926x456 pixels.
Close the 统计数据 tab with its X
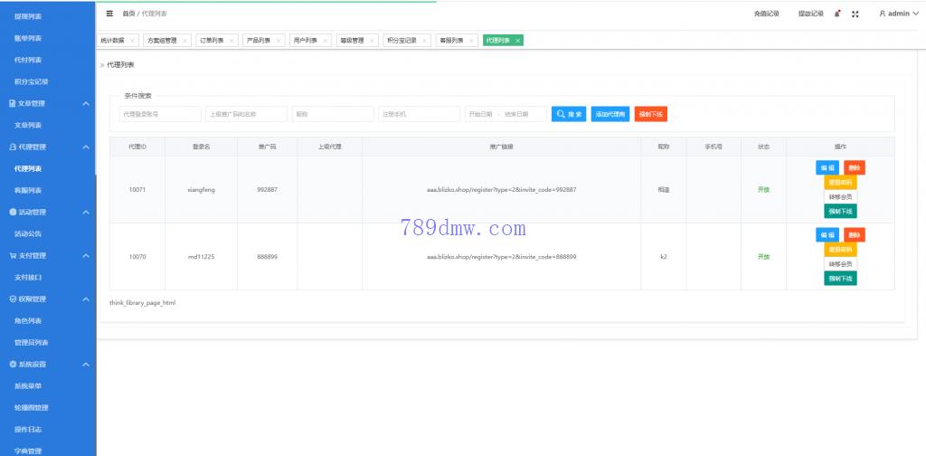[132, 41]
